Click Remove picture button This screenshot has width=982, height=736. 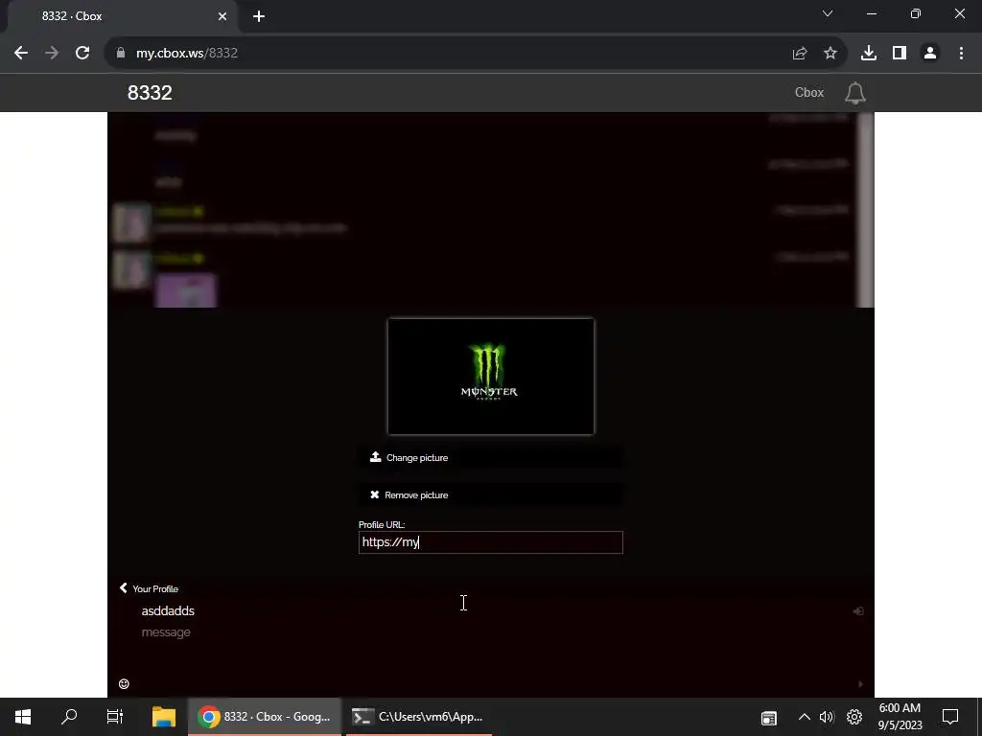pos(491,495)
